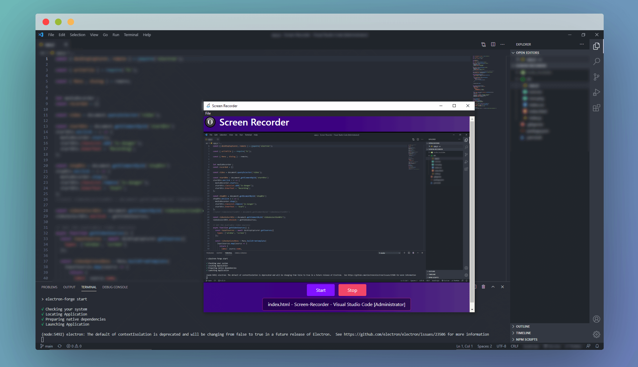Click the Accounts icon in the activity bar
The width and height of the screenshot is (638, 367).
597,319
